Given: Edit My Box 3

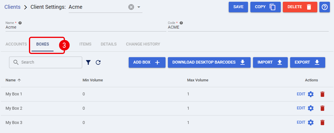Looking at the screenshot, I should tap(301, 123).
